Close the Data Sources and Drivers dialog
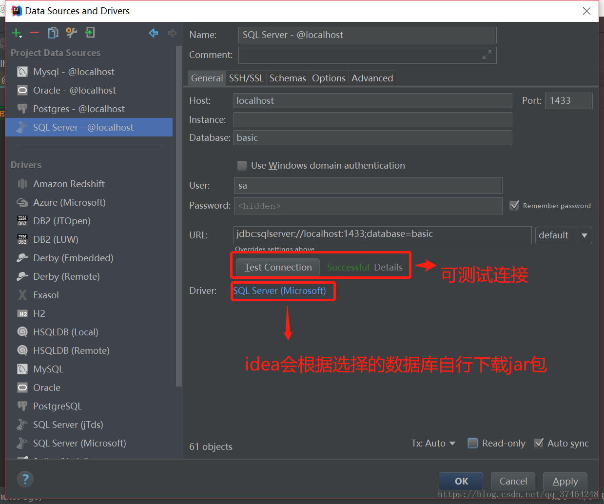Screen dimensions: 604x504 (x=586, y=11)
